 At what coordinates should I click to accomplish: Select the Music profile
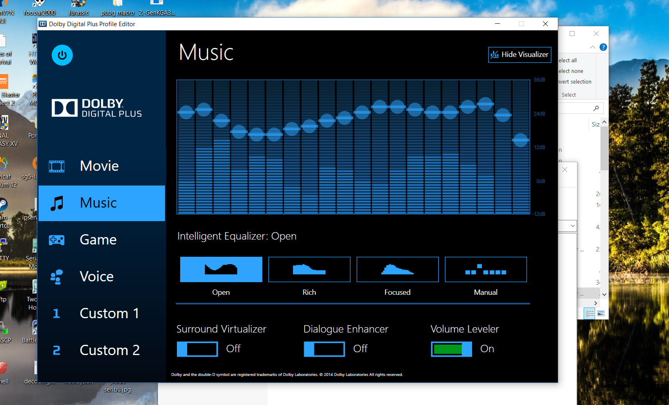point(102,203)
